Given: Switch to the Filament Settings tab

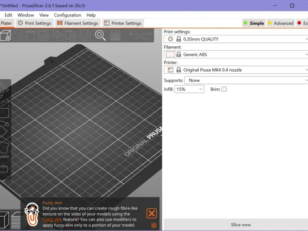Looking at the screenshot, I should 78,23.
